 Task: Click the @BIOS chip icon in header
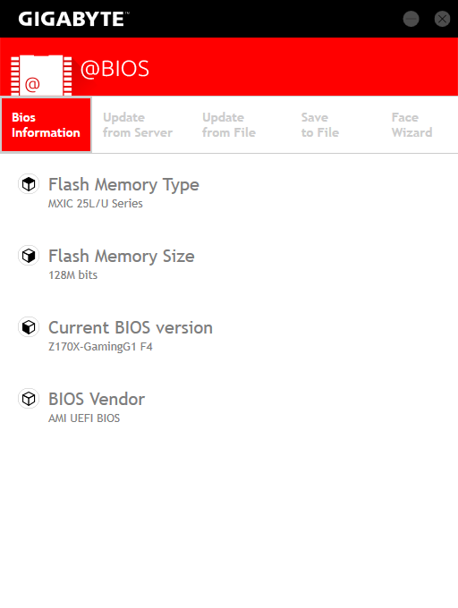tap(41, 75)
